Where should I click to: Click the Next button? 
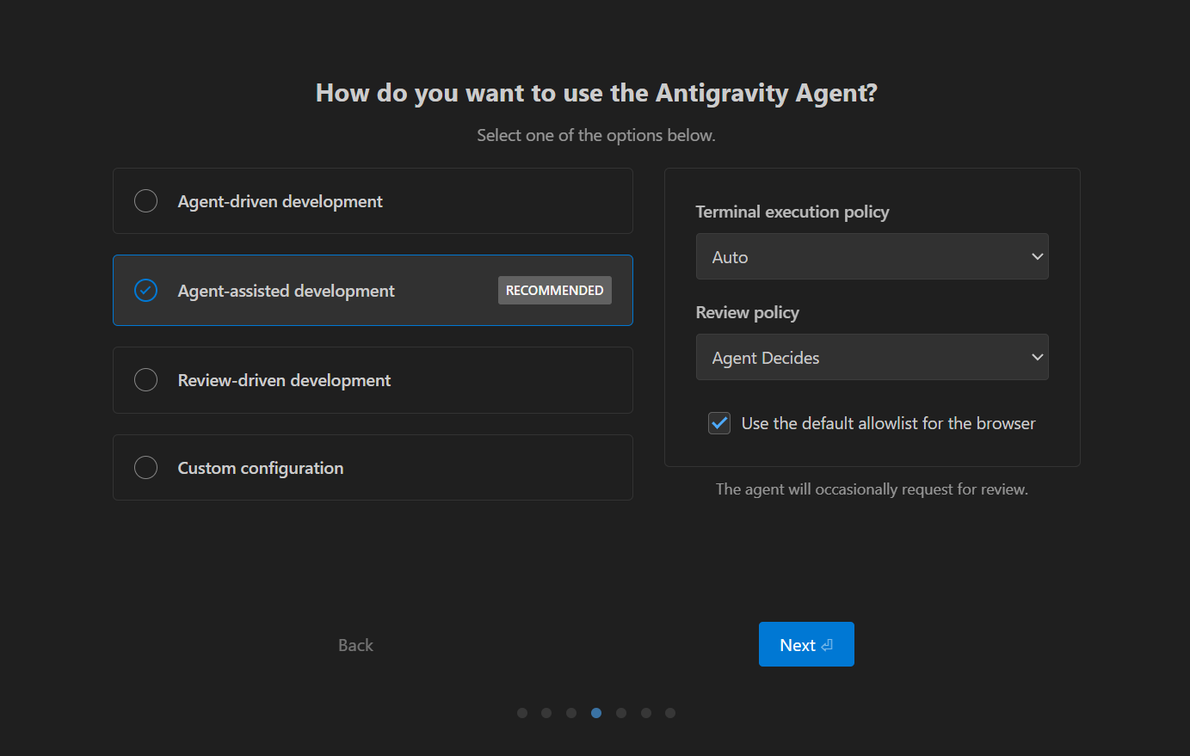tap(806, 645)
